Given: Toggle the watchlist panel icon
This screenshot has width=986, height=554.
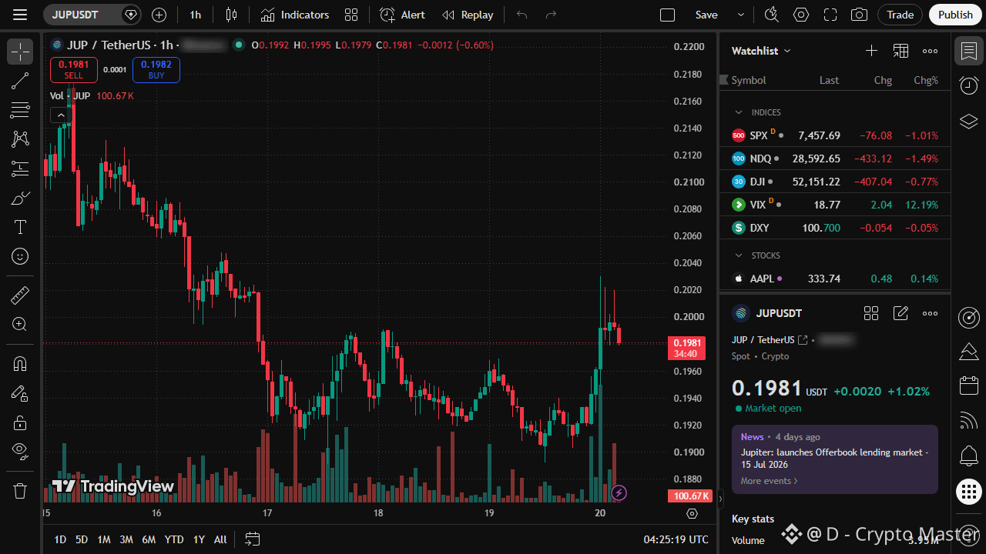Looking at the screenshot, I should pyautogui.click(x=969, y=51).
